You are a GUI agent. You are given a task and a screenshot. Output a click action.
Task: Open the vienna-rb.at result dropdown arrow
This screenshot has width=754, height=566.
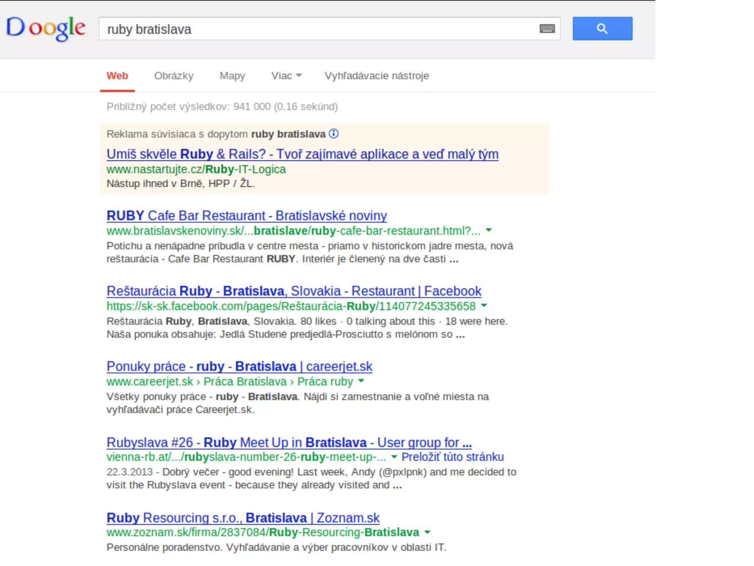(394, 457)
